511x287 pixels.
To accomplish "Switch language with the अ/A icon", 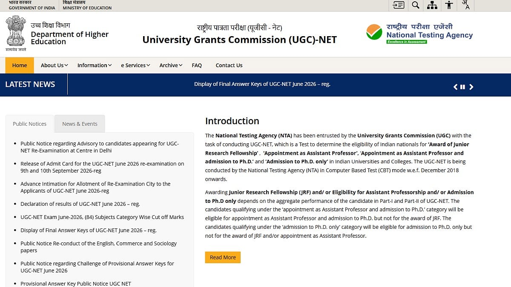I will (466, 5).
